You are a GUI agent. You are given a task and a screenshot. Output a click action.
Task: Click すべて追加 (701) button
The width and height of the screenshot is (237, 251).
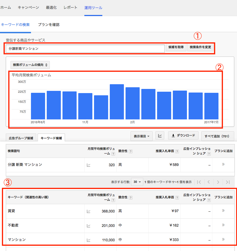[x=218, y=136]
